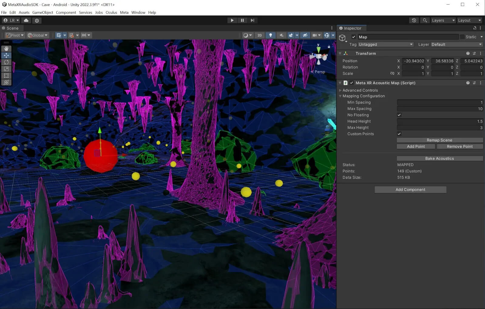Select the Hand view tool
Image resolution: width=485 pixels, height=309 pixels.
point(6,49)
